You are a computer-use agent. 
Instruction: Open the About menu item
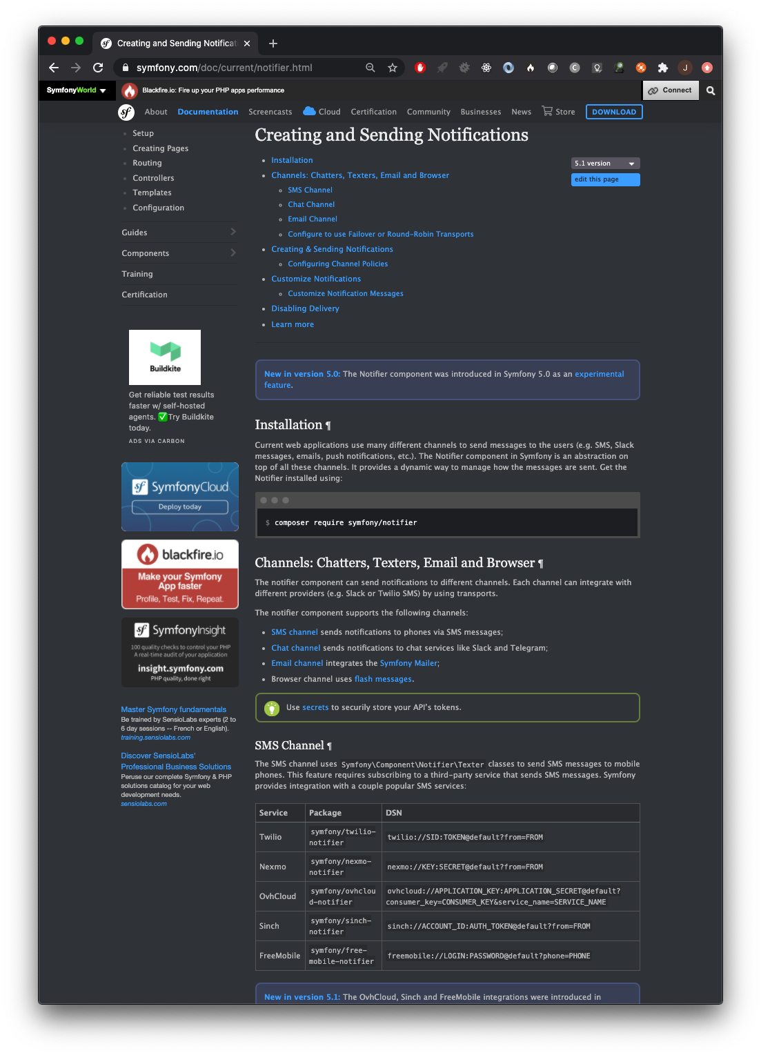click(156, 112)
